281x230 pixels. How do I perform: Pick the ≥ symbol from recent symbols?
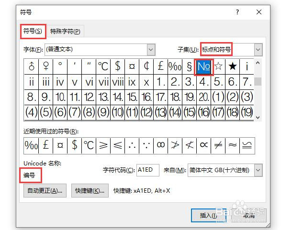click(103, 145)
